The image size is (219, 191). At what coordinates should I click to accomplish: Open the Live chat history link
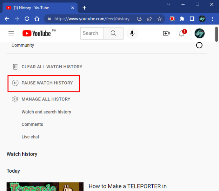tap(30, 137)
